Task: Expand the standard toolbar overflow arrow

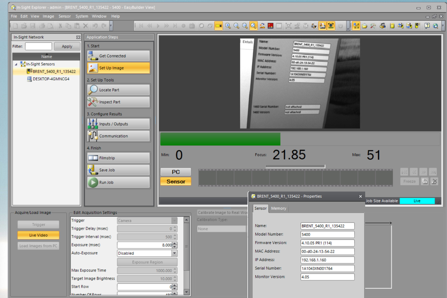Action: click(x=111, y=26)
